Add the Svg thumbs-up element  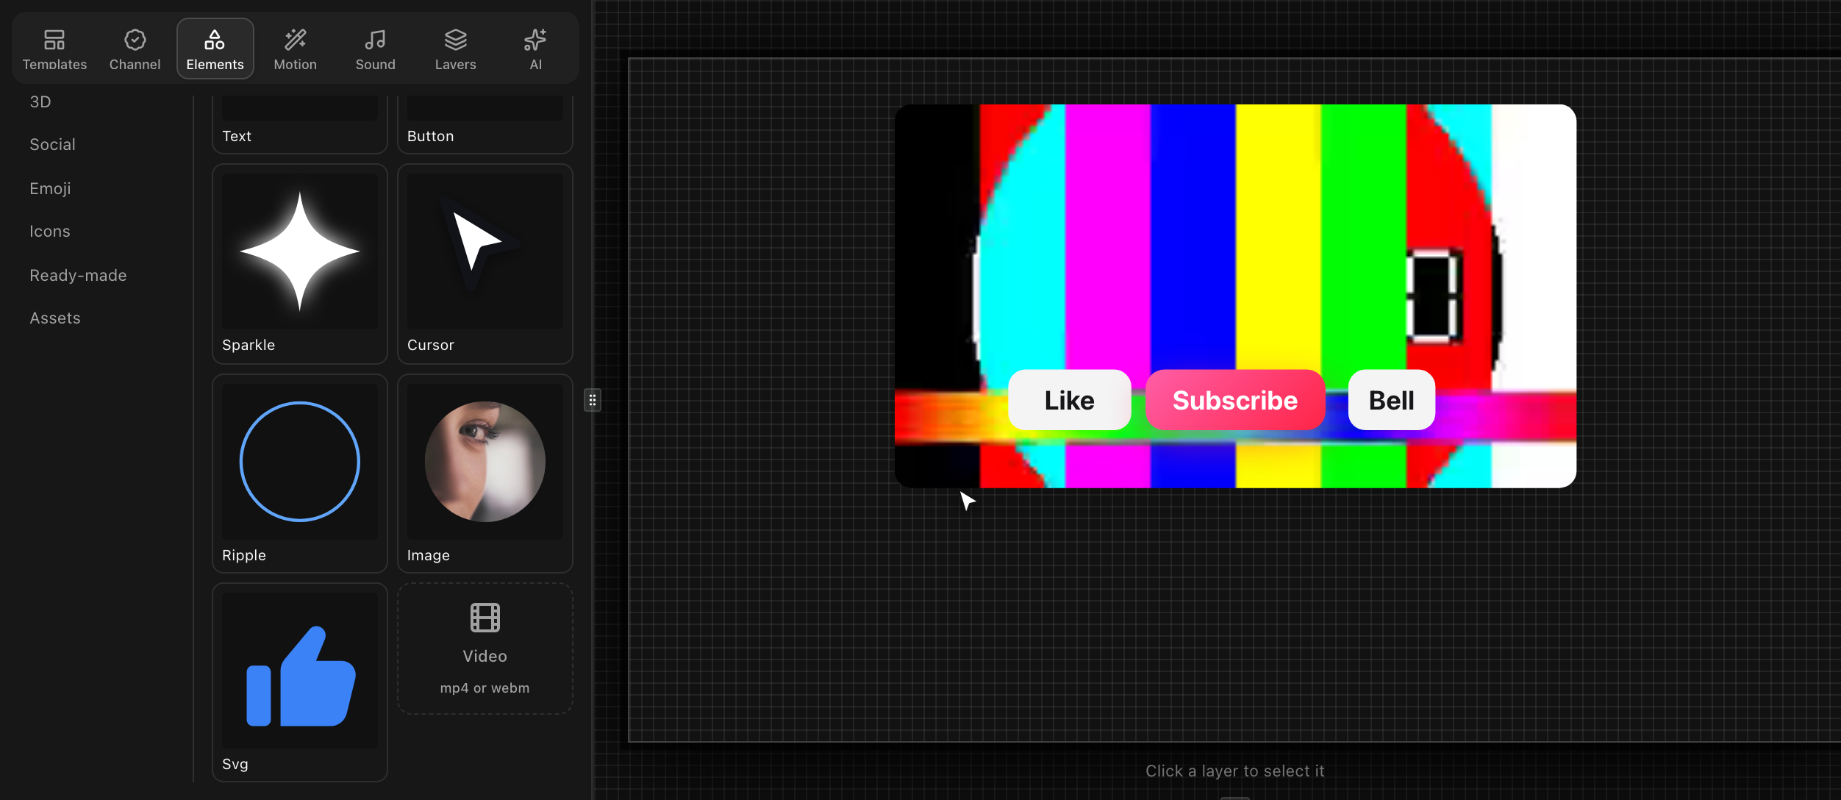(300, 682)
